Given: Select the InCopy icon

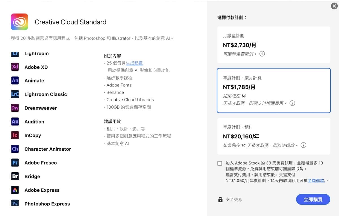Looking at the screenshot, I should coord(15,135).
